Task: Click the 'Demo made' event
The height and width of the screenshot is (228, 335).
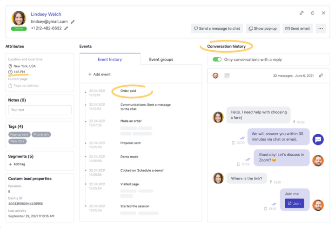Action: coord(129,157)
